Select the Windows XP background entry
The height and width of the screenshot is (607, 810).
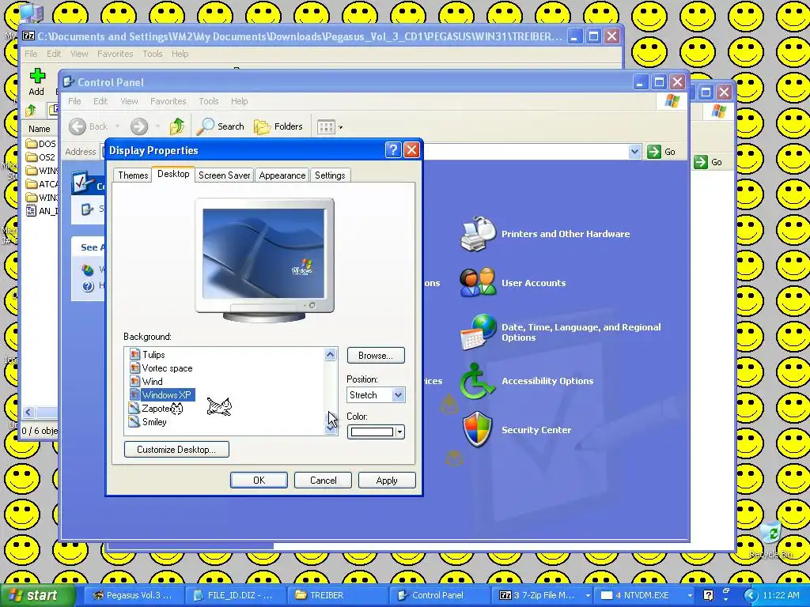pyautogui.click(x=161, y=395)
